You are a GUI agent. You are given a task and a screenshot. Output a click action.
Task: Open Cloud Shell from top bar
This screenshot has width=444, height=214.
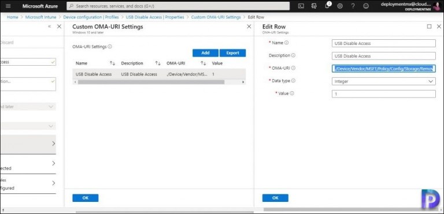coord(301,6)
